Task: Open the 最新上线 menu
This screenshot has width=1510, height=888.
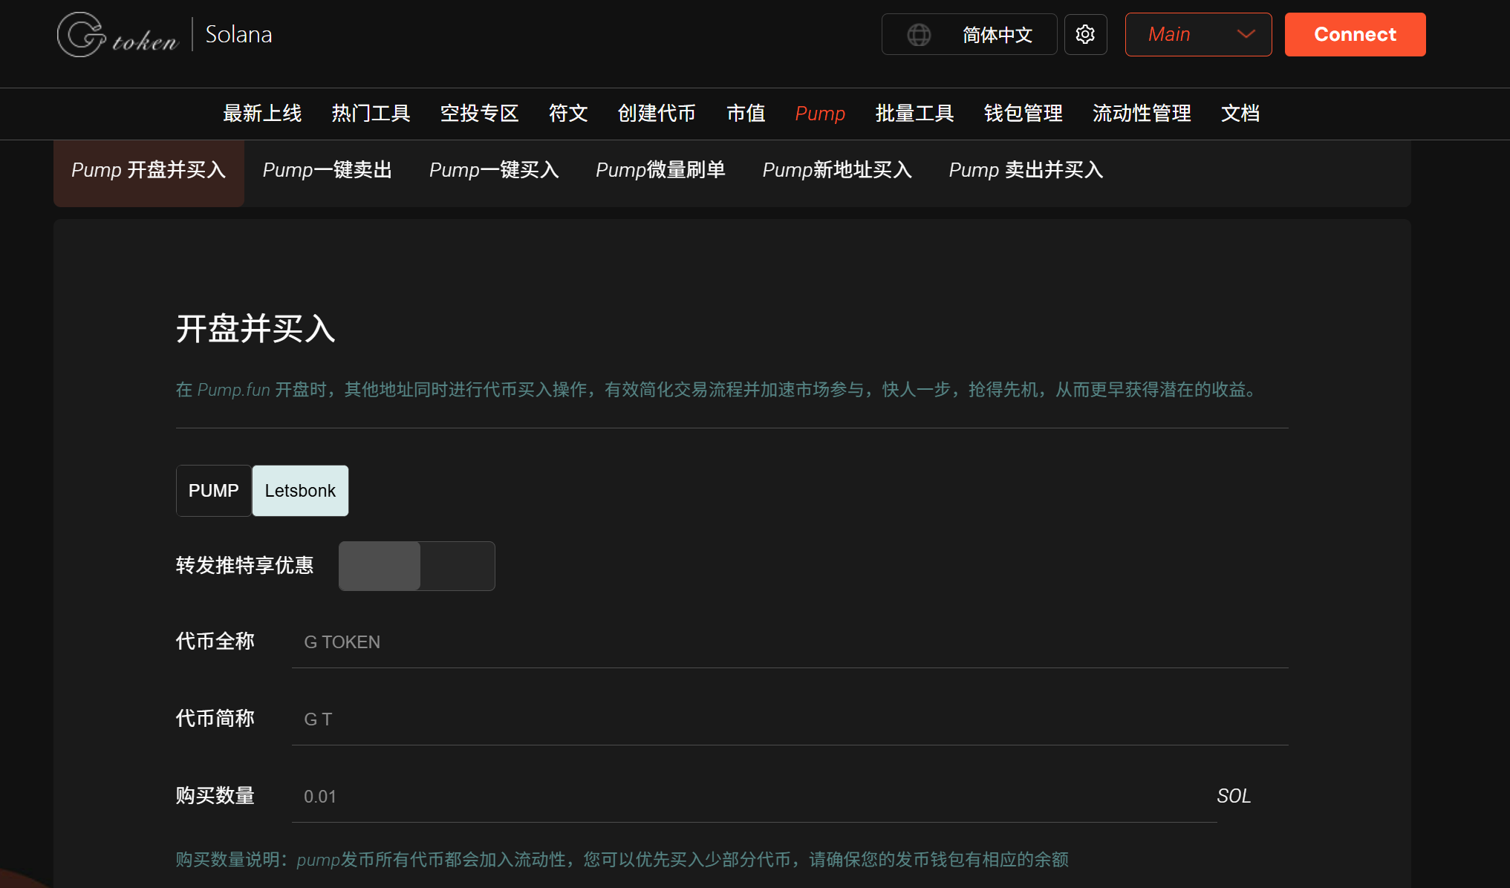Action: click(262, 113)
